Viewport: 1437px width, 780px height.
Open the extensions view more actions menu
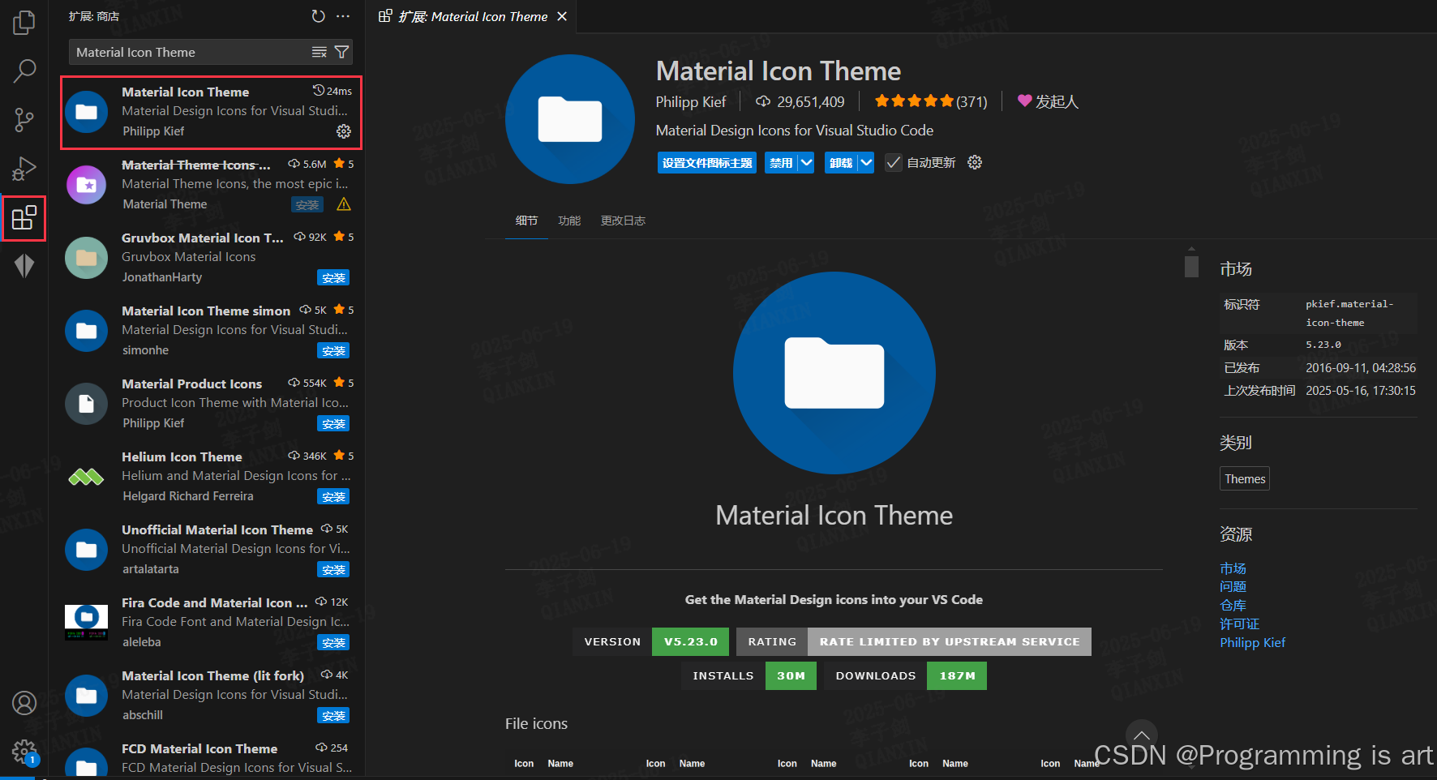[x=343, y=16]
